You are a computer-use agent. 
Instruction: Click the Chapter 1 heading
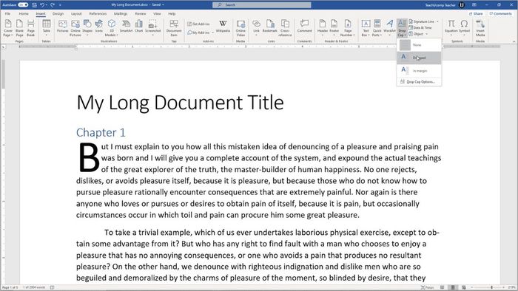pyautogui.click(x=101, y=132)
